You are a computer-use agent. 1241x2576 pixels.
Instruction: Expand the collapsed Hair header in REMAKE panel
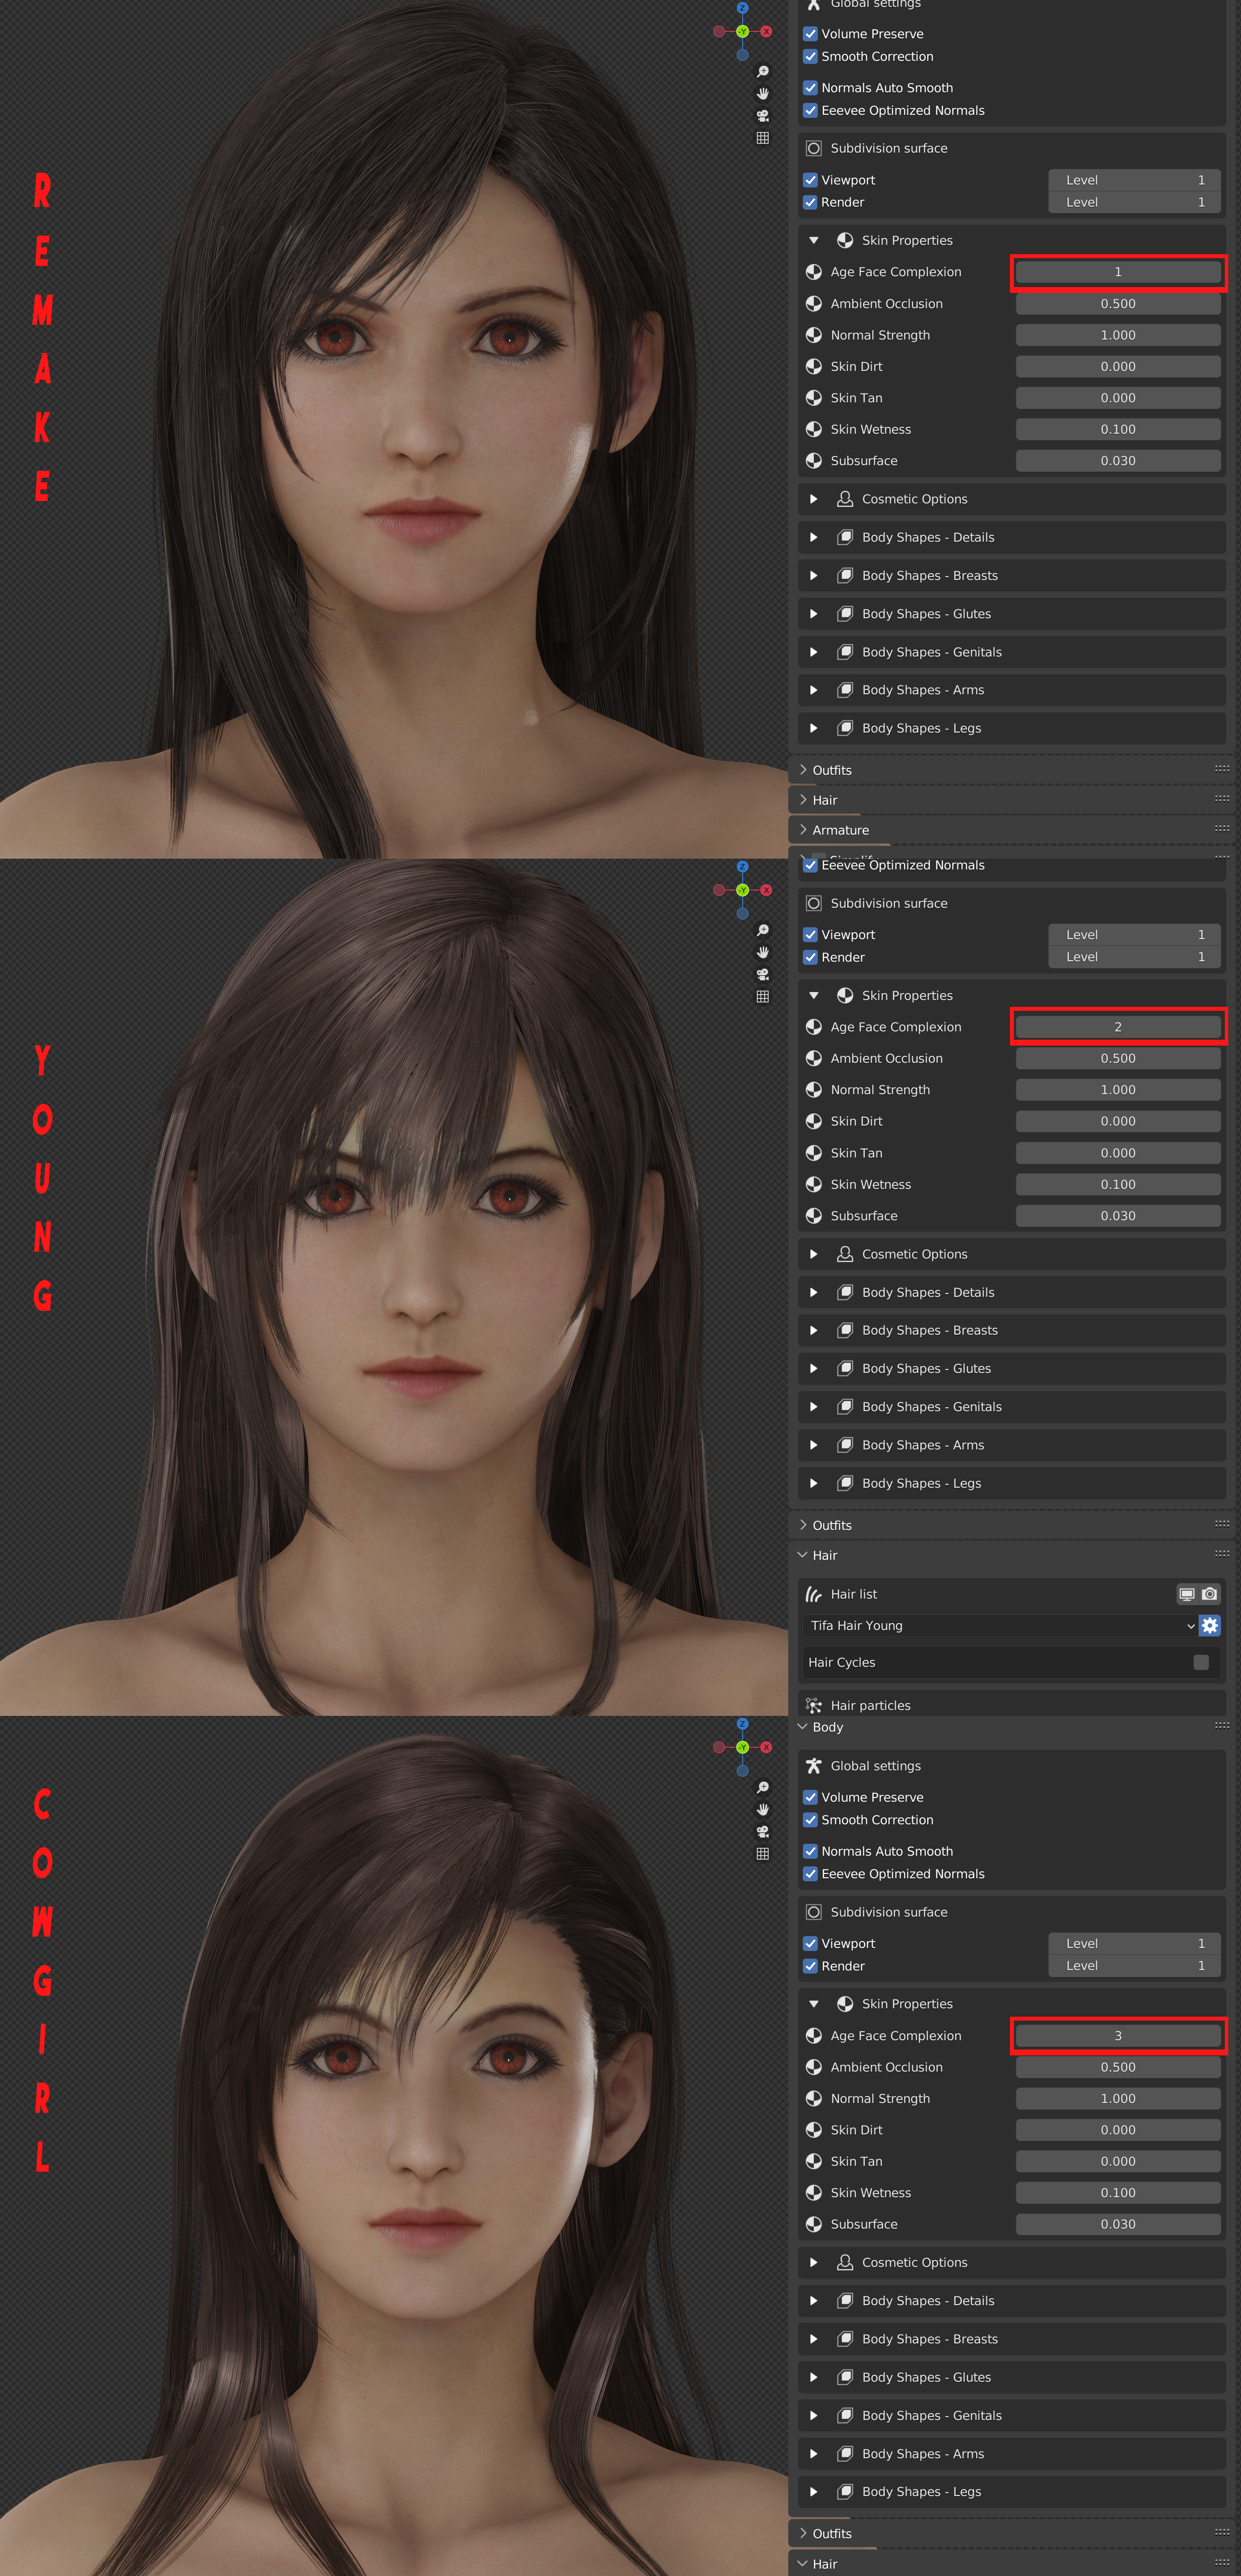(1013, 800)
